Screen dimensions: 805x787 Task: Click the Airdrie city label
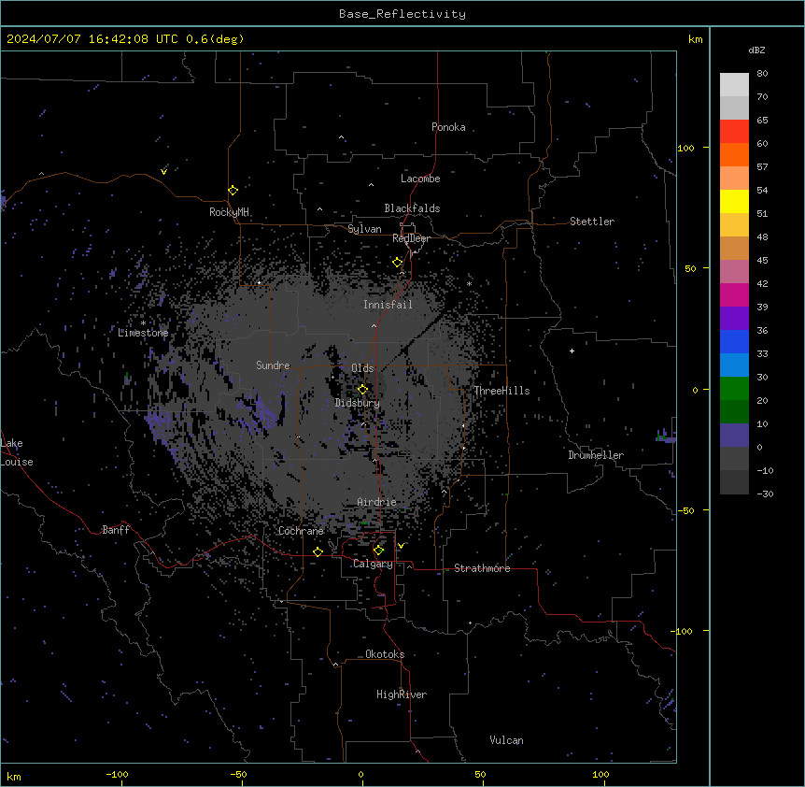[x=376, y=502]
